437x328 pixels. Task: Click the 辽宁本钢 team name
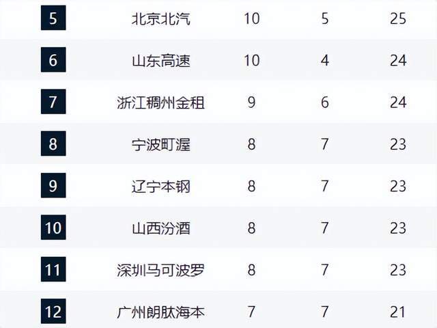click(160, 186)
